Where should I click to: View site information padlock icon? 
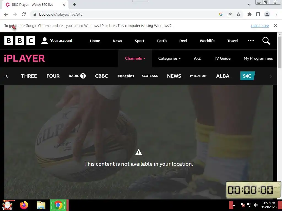(x=35, y=14)
